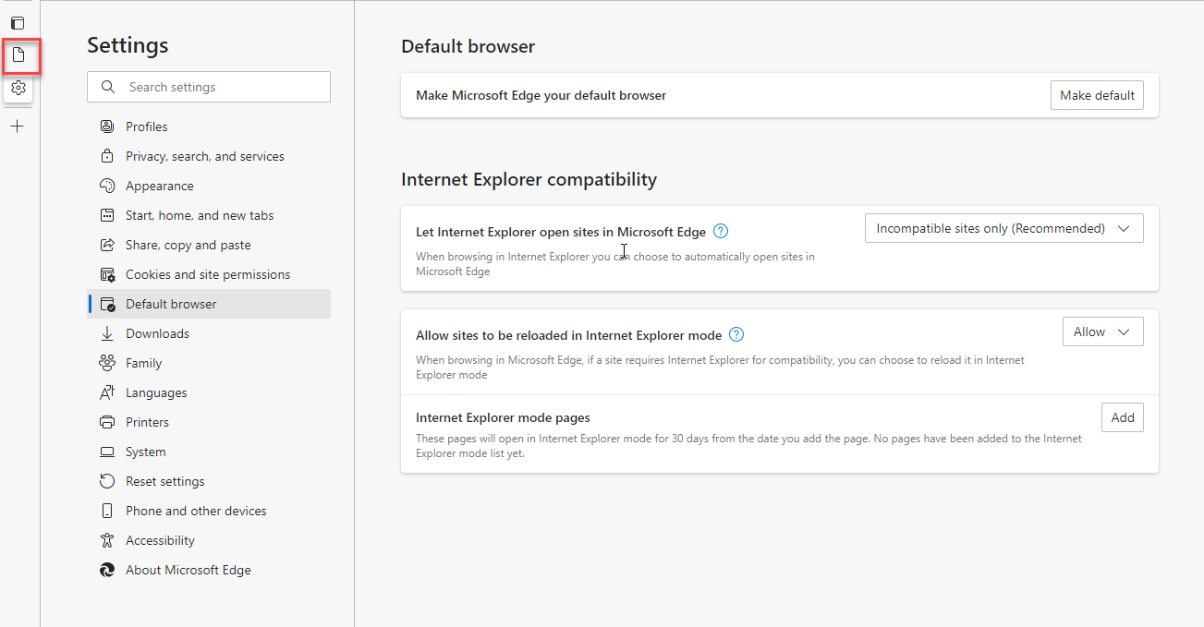
Task: Click the Privacy lock icon
Action: (107, 156)
